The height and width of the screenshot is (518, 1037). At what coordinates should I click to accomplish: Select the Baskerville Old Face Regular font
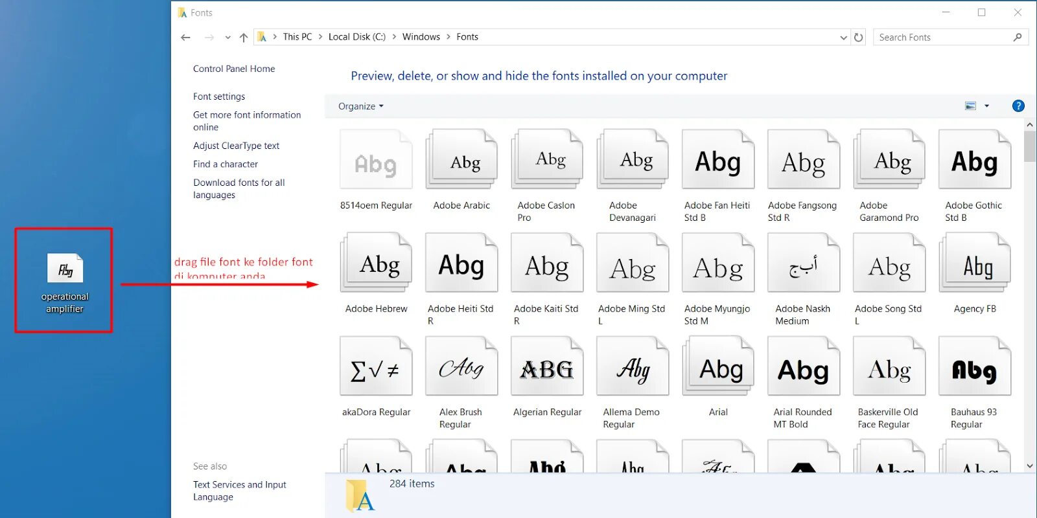pyautogui.click(x=889, y=366)
